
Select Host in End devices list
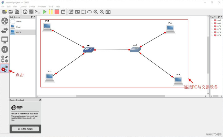(x=23, y=27)
